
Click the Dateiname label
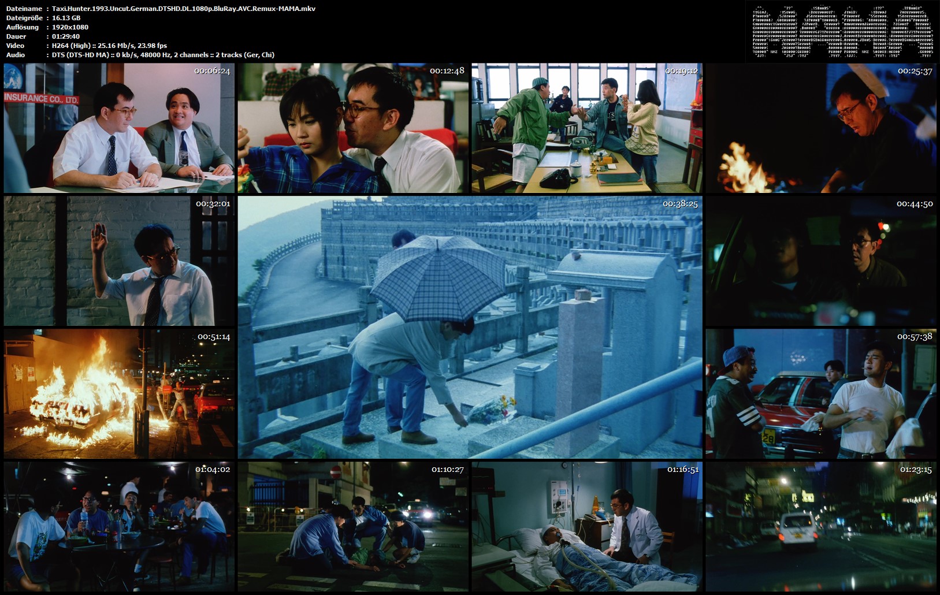(x=24, y=9)
